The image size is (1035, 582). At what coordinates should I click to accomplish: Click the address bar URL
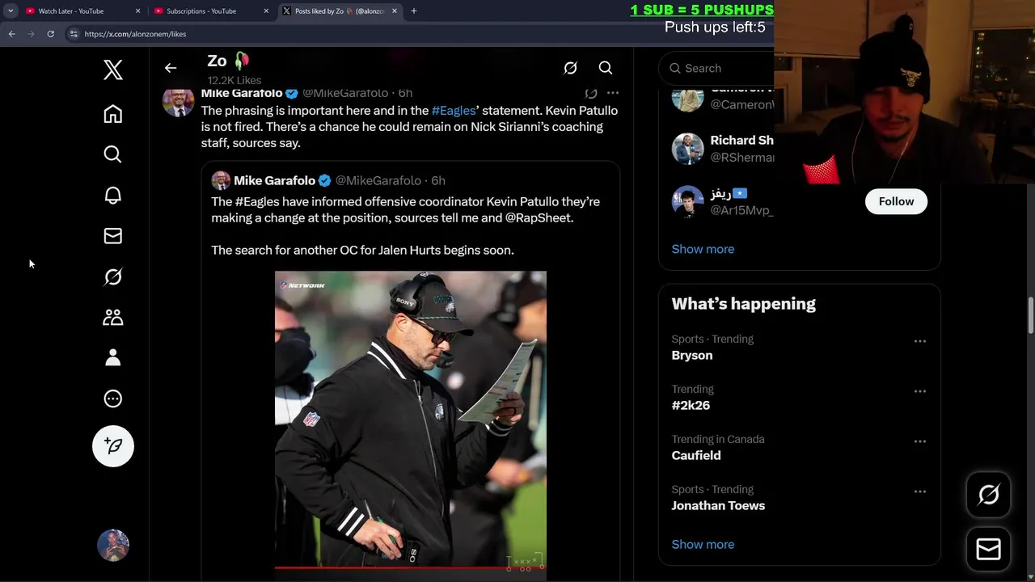coord(135,34)
